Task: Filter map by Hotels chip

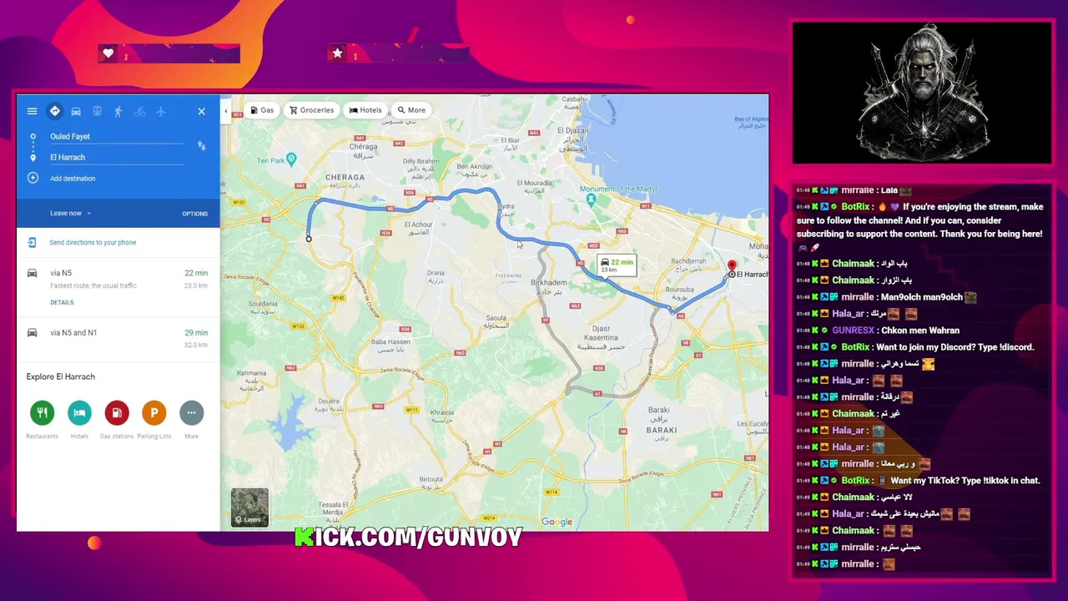Action: pos(365,110)
